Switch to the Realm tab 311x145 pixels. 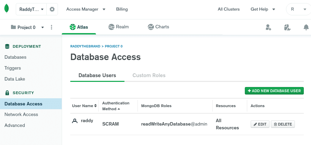119,27
